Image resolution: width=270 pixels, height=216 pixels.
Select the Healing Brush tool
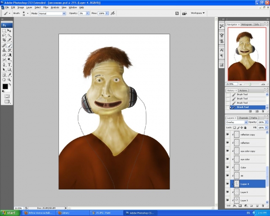pyautogui.click(x=4, y=45)
